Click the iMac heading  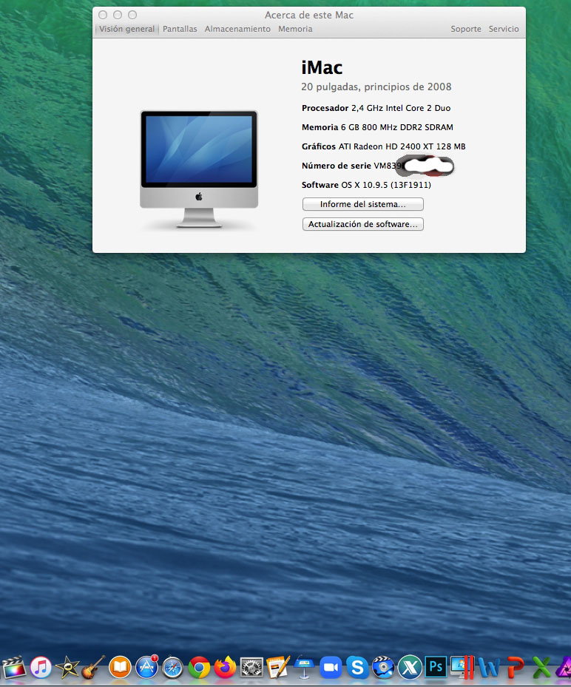pyautogui.click(x=322, y=67)
